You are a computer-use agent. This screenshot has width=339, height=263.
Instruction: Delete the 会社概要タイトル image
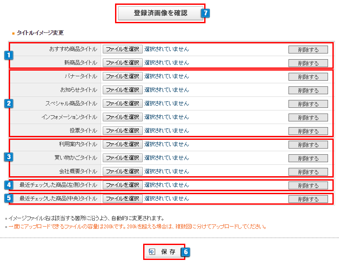tap(308, 172)
